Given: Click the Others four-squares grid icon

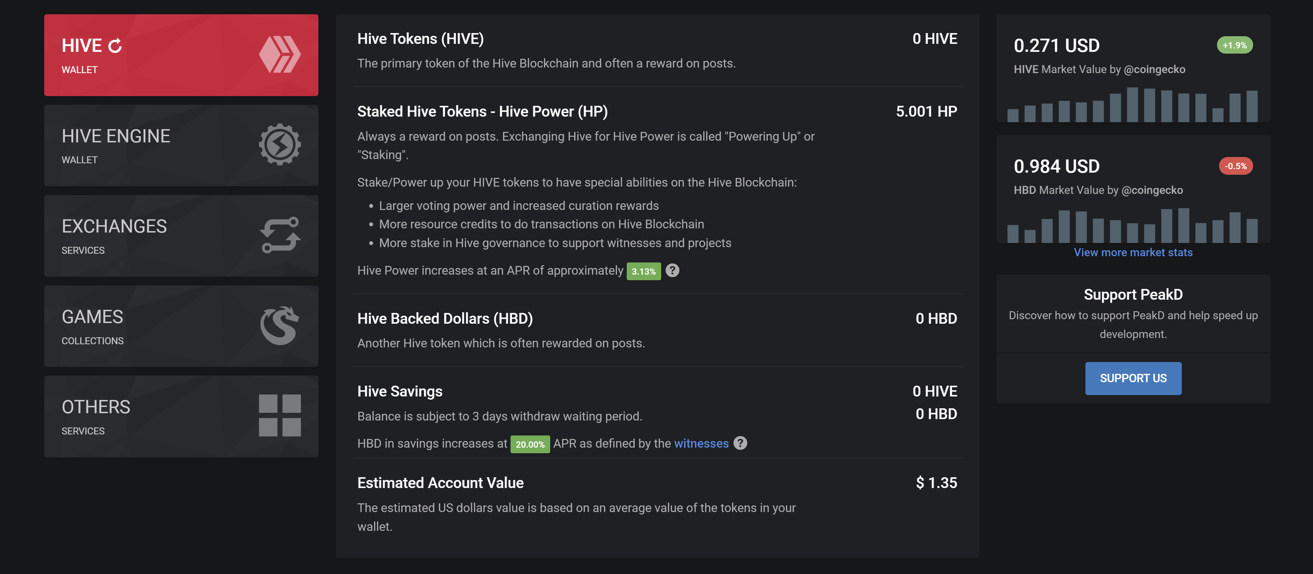Looking at the screenshot, I should pyautogui.click(x=280, y=416).
